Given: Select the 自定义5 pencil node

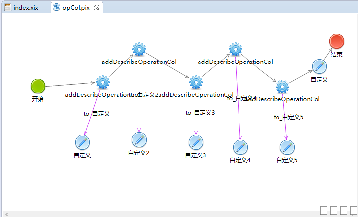Looking at the screenshot, I should [287, 147].
